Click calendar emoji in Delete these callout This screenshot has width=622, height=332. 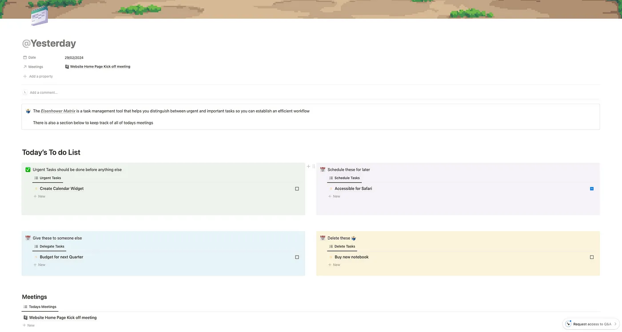323,238
